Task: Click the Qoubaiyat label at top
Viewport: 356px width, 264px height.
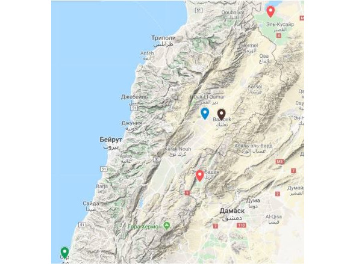Action: coord(233,13)
